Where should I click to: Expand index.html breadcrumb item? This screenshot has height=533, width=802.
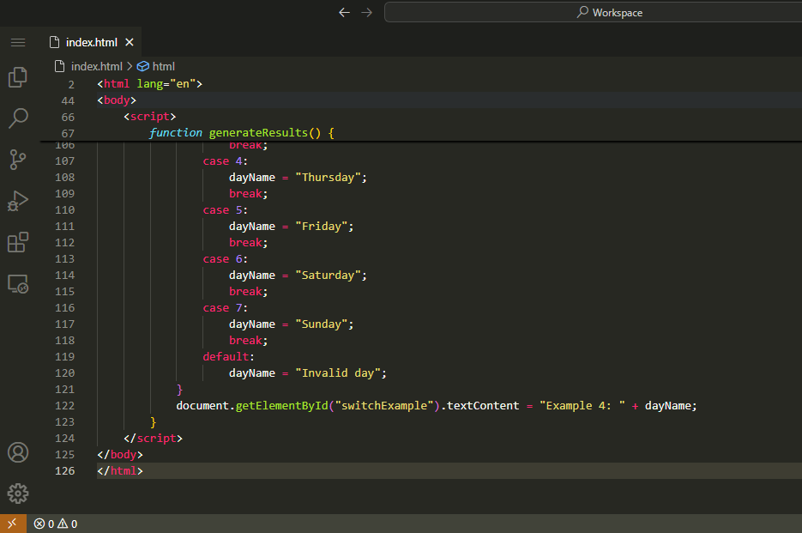pyautogui.click(x=95, y=66)
